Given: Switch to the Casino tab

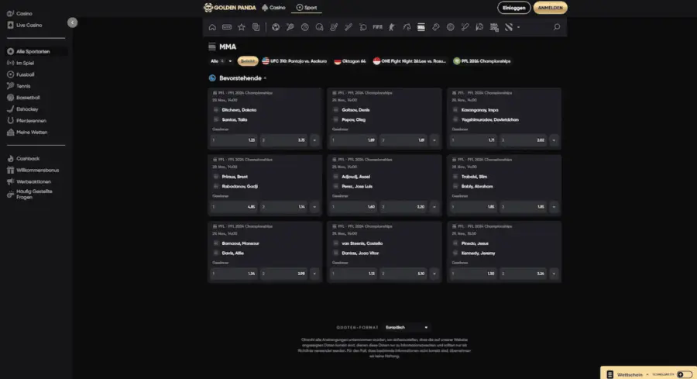Looking at the screenshot, I should [x=273, y=8].
